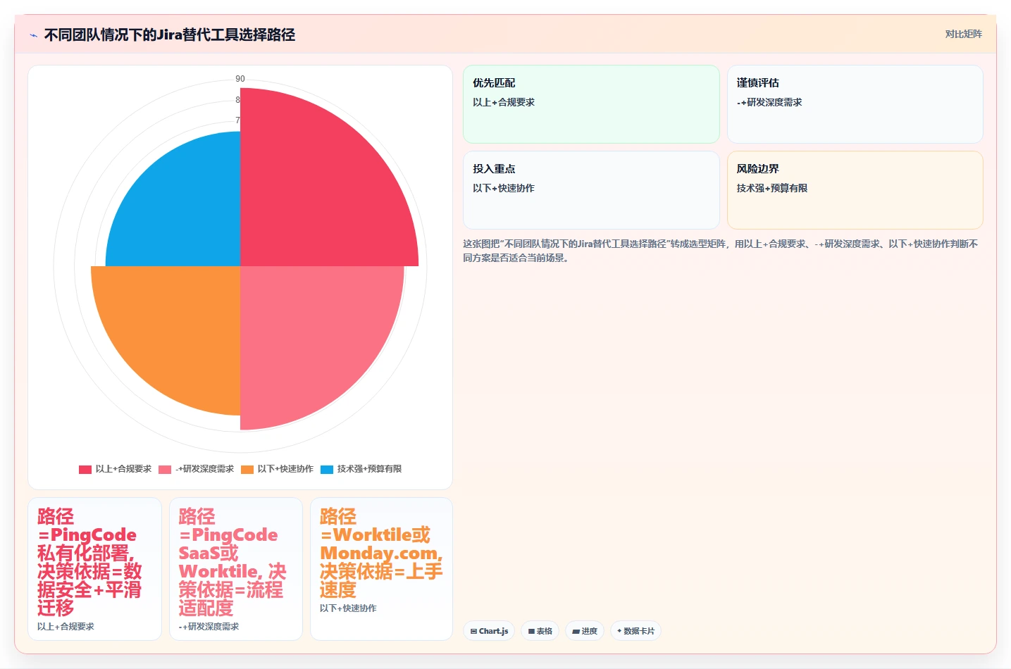Click 技术强+预算有限 text under 风险边界
This screenshot has width=1011, height=669.
(772, 188)
